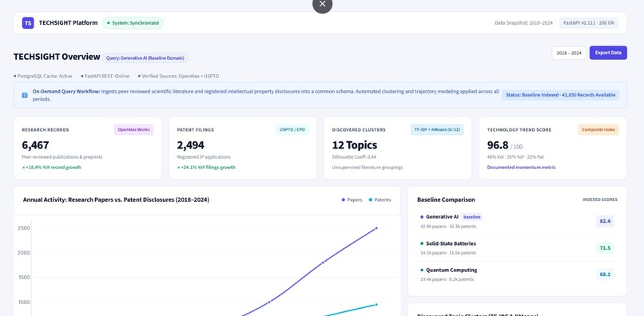The width and height of the screenshot is (644, 316).
Task: Click the 2,494 patent filings value
Action: 191,145
